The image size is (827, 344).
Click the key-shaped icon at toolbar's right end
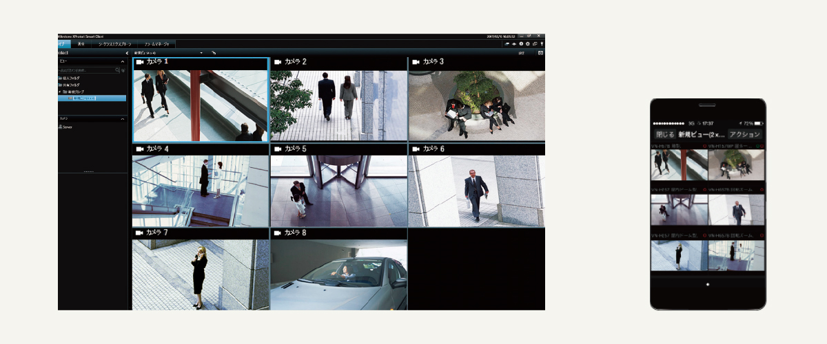541,44
